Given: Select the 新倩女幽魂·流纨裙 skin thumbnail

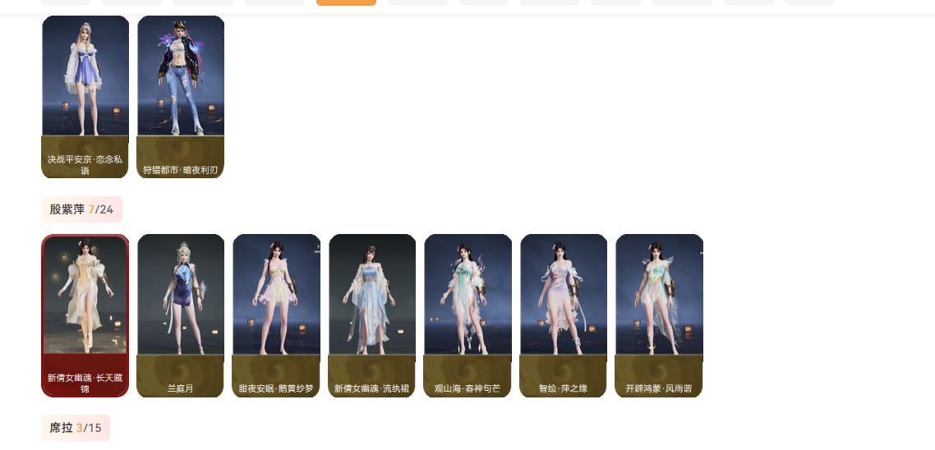Looking at the screenshot, I should coord(372,315).
